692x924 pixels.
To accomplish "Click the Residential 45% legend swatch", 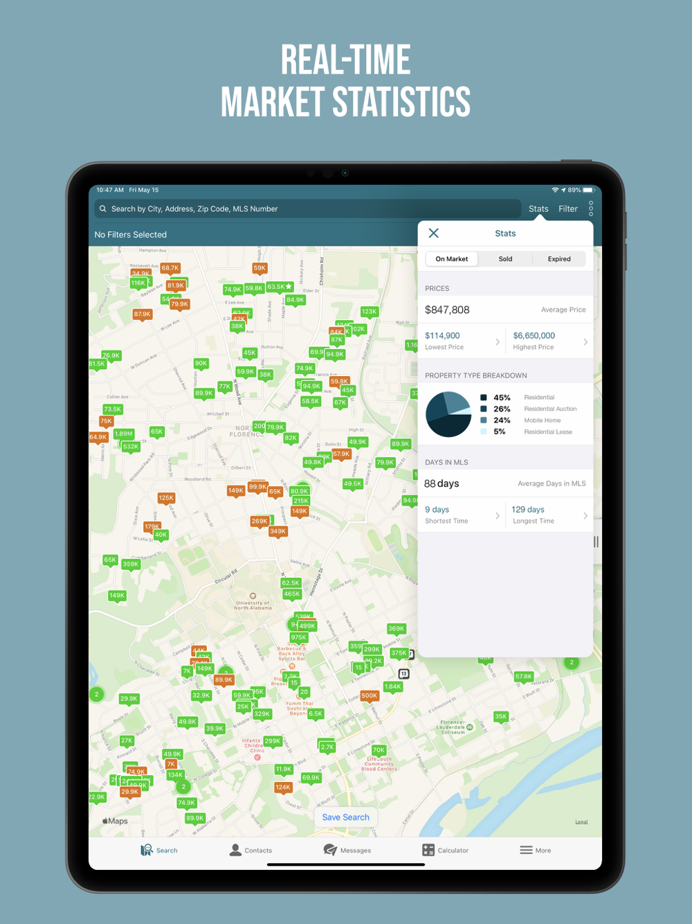I will [x=484, y=398].
